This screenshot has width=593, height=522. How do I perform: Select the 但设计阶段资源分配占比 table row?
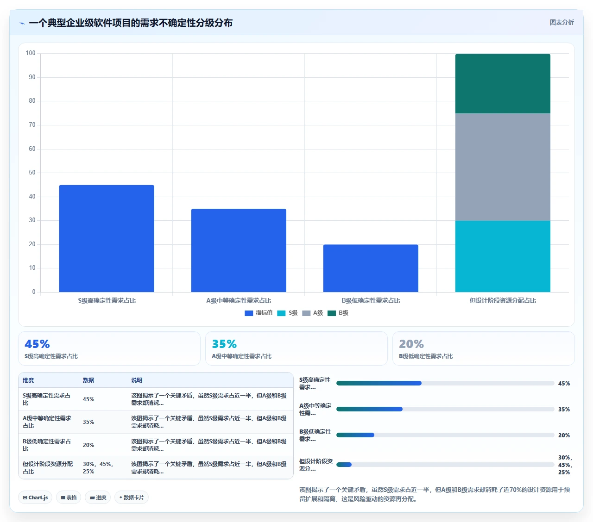(156, 467)
